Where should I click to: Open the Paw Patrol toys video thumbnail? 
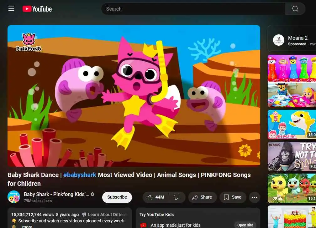292,81
